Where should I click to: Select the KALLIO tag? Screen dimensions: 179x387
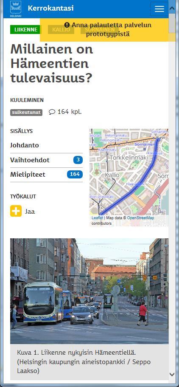(x=61, y=30)
